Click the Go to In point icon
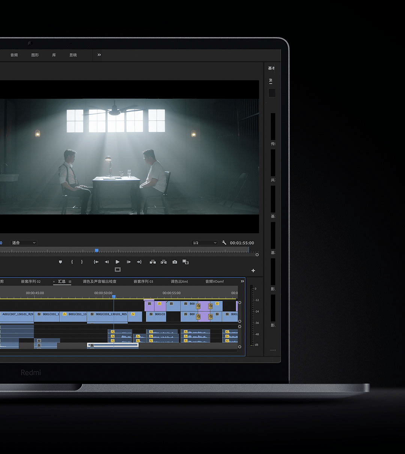This screenshot has height=454, width=405. 96,262
